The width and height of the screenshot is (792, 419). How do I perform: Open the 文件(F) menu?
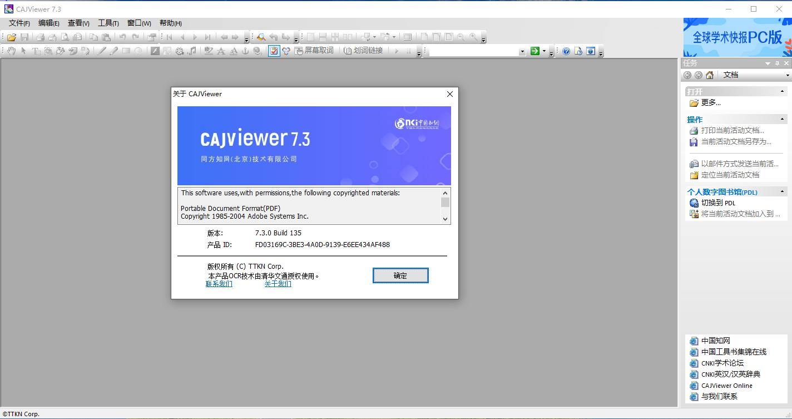pyautogui.click(x=19, y=23)
